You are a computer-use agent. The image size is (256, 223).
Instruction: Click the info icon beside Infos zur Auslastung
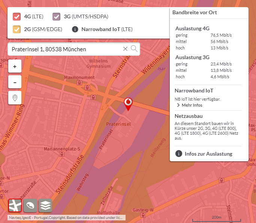pos(179,154)
